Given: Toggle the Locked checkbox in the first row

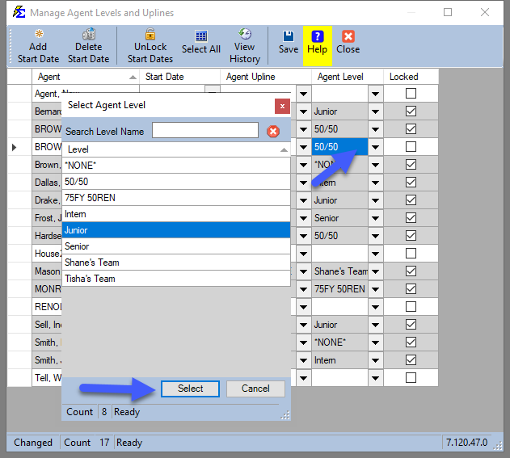Looking at the screenshot, I should pyautogui.click(x=411, y=94).
